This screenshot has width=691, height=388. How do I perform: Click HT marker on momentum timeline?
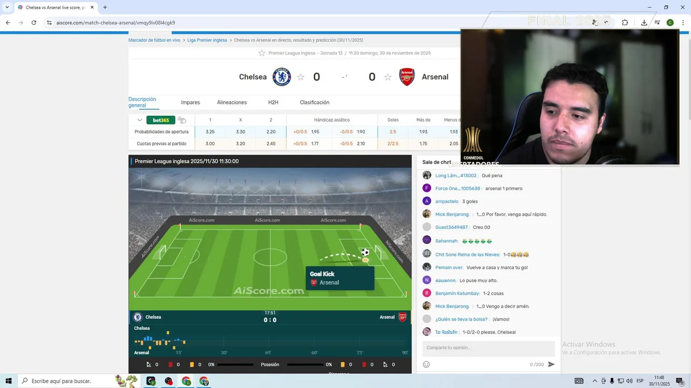(x=268, y=353)
